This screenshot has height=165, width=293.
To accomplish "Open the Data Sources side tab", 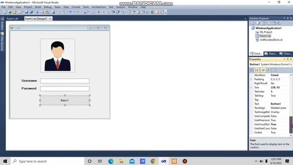I will (2, 42).
